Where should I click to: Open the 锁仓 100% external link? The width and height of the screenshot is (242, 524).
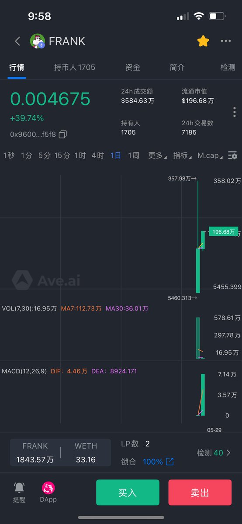point(170,462)
